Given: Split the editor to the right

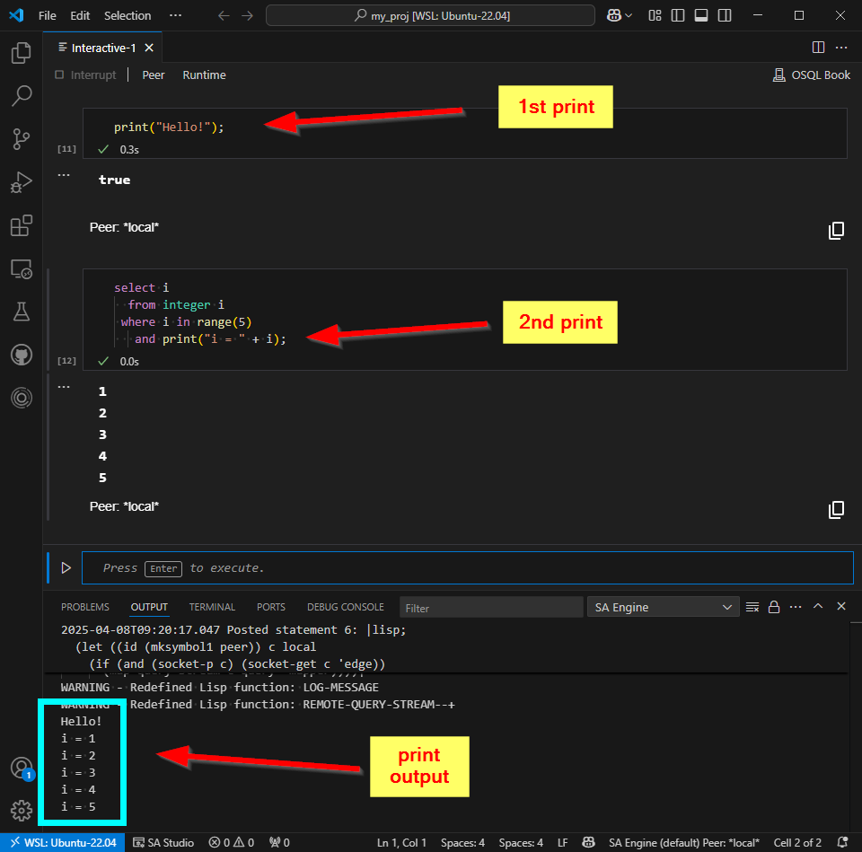Looking at the screenshot, I should click(818, 48).
